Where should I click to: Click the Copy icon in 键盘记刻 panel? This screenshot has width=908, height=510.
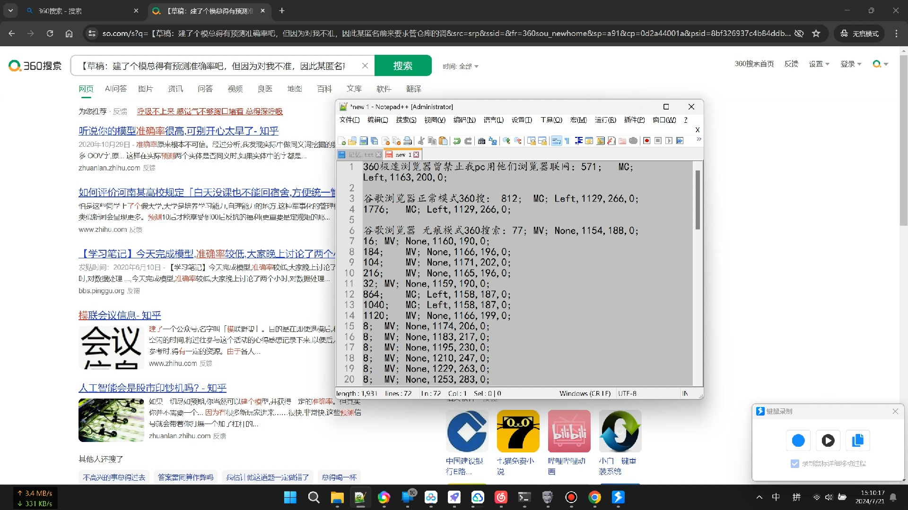tap(857, 440)
